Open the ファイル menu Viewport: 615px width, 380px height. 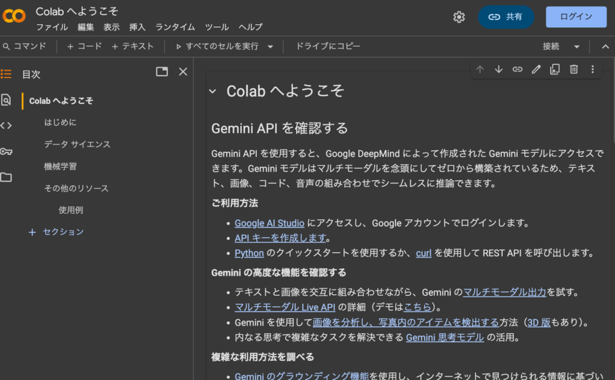pyautogui.click(x=52, y=27)
